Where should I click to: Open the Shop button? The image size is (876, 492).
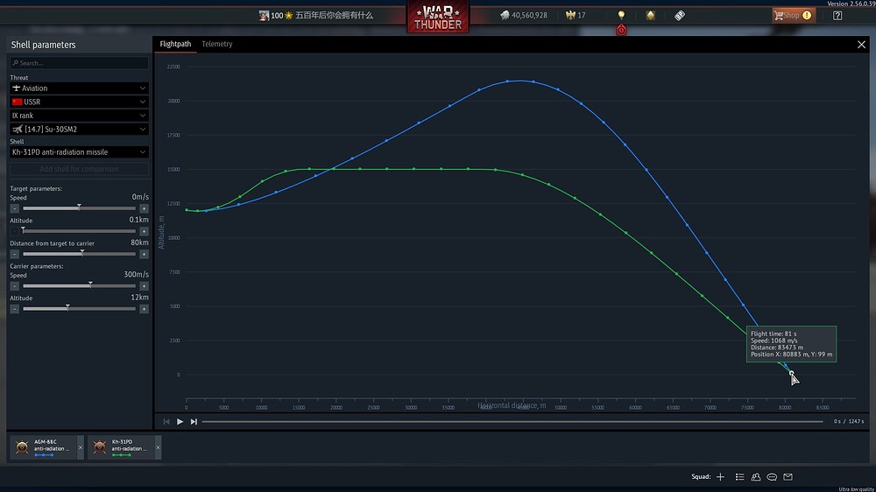click(x=794, y=15)
